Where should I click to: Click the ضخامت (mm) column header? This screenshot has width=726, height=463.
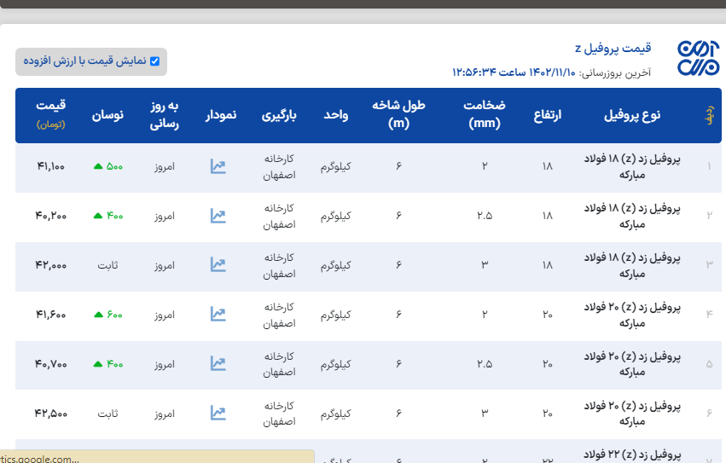(x=484, y=114)
